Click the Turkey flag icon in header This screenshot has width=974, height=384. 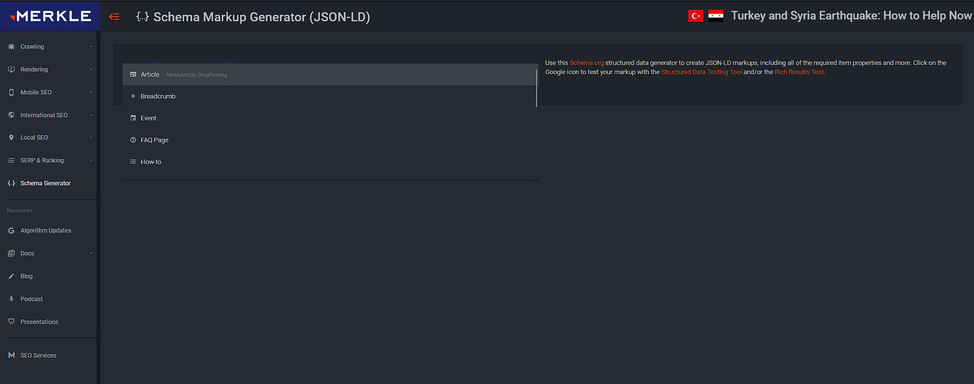pos(695,16)
